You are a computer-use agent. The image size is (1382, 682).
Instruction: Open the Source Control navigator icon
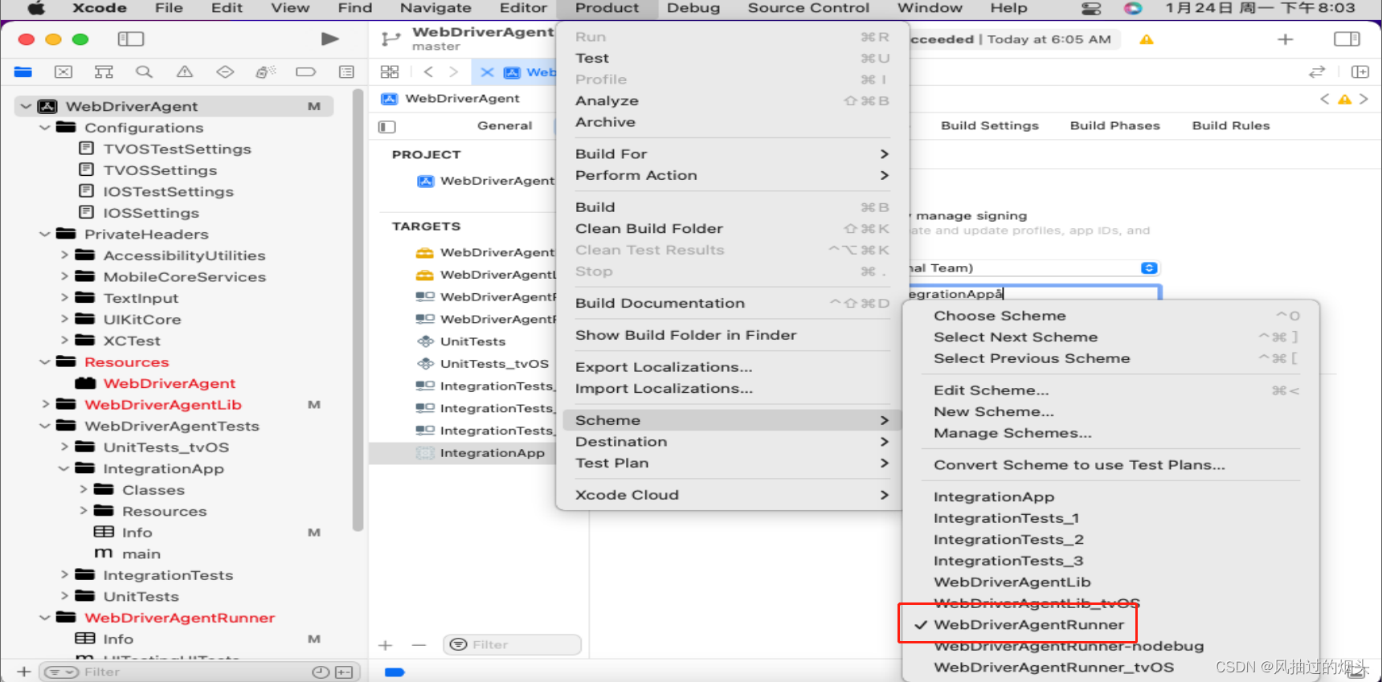63,72
